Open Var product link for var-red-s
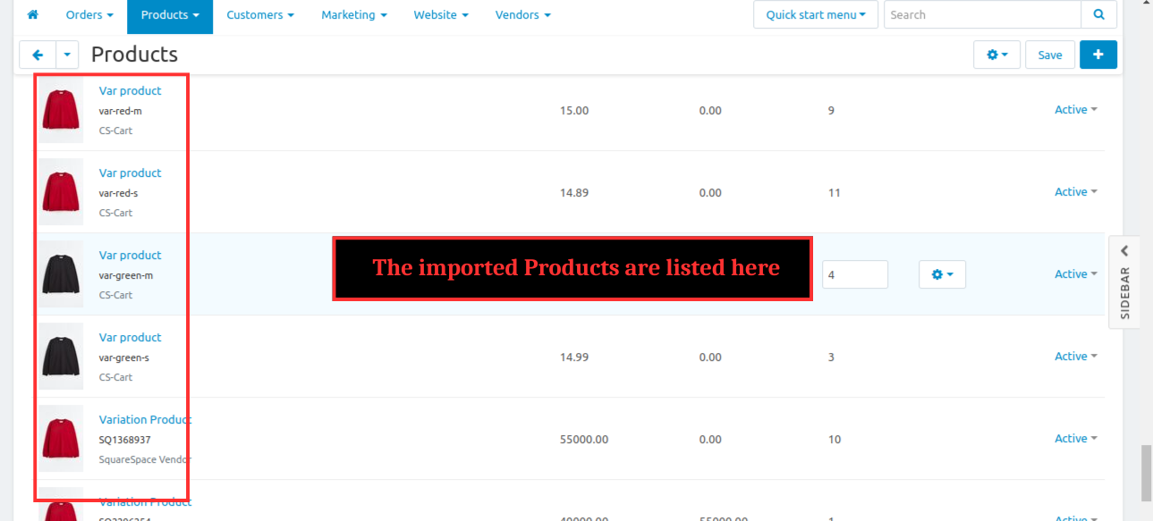 point(131,173)
